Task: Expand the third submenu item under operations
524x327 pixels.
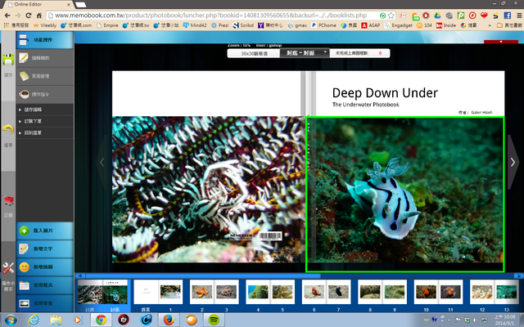Action: 45,132
